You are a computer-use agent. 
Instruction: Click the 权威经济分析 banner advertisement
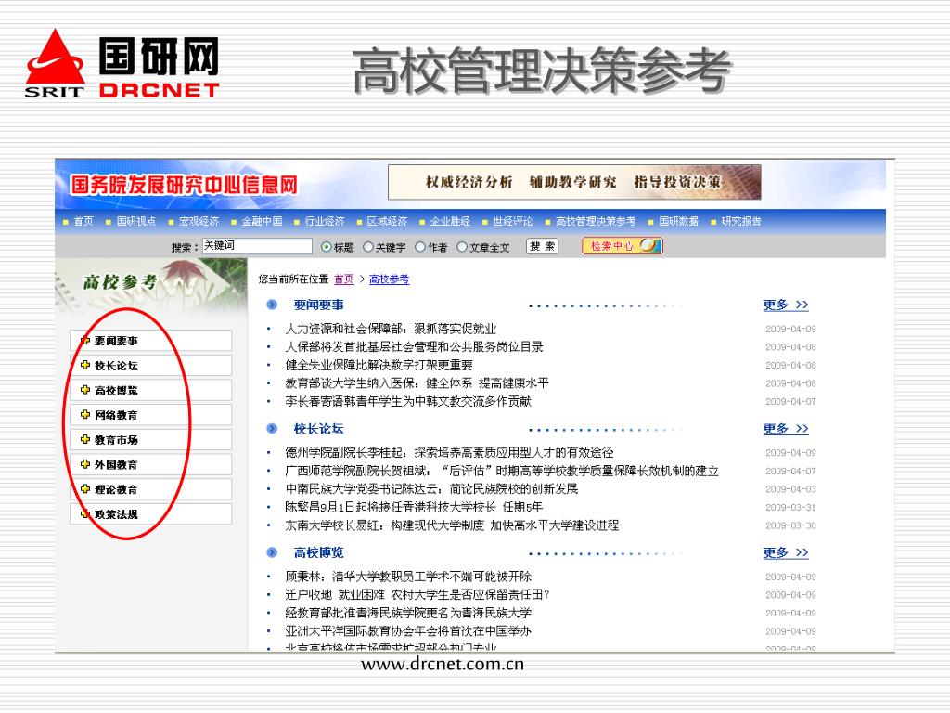[x=574, y=182]
